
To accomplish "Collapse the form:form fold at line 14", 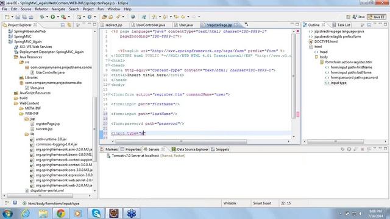I will tap(109, 94).
